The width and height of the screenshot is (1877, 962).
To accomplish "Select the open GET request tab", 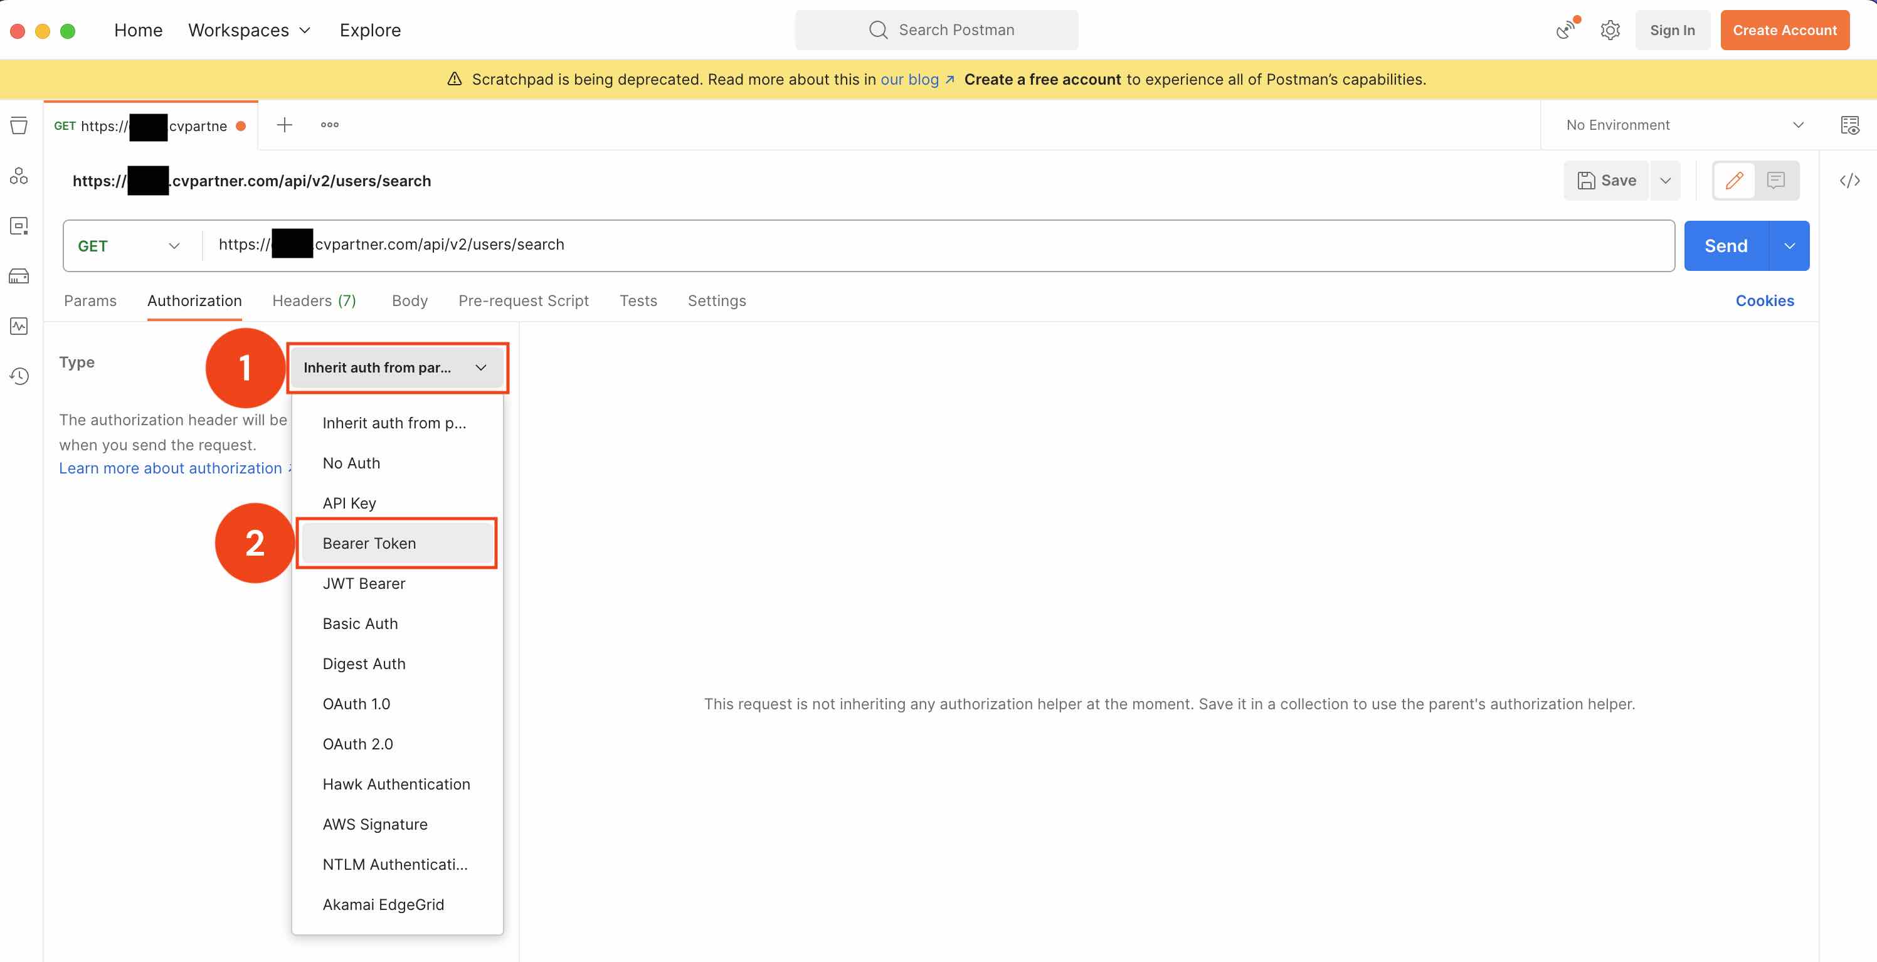I will (150, 125).
